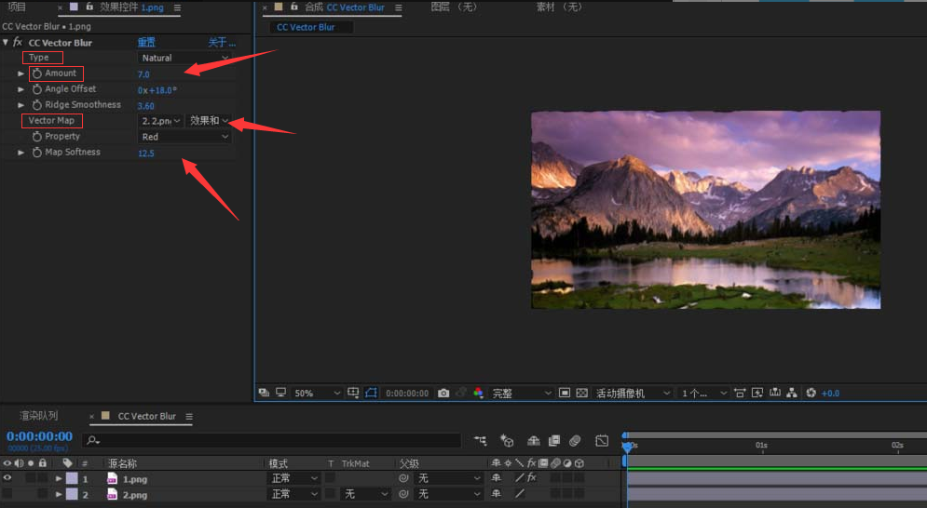Open the 活动摄像机 camera view dropdown

click(x=633, y=393)
